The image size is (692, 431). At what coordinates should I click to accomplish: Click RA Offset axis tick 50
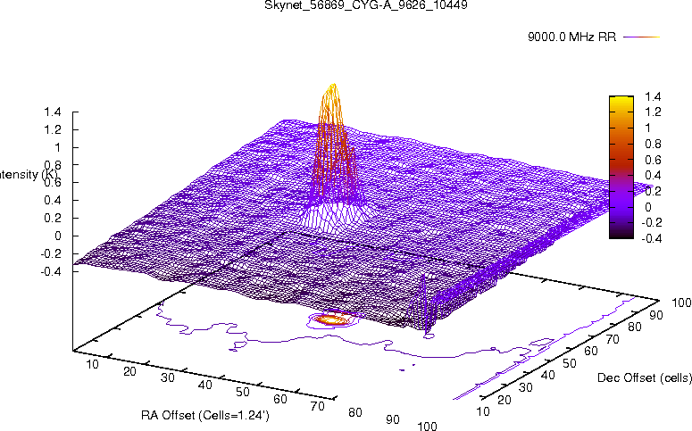(x=243, y=392)
